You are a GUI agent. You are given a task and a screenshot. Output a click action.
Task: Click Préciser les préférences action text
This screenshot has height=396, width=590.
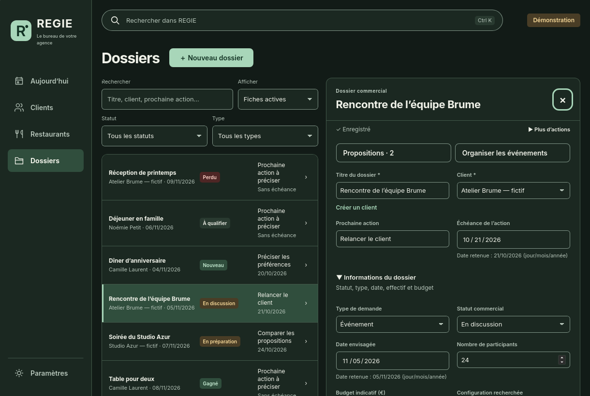[274, 261]
